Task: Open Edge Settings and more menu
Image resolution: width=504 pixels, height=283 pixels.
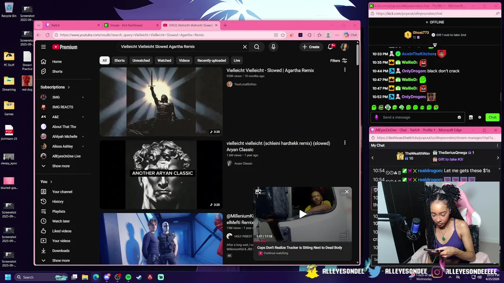Action: [337, 35]
